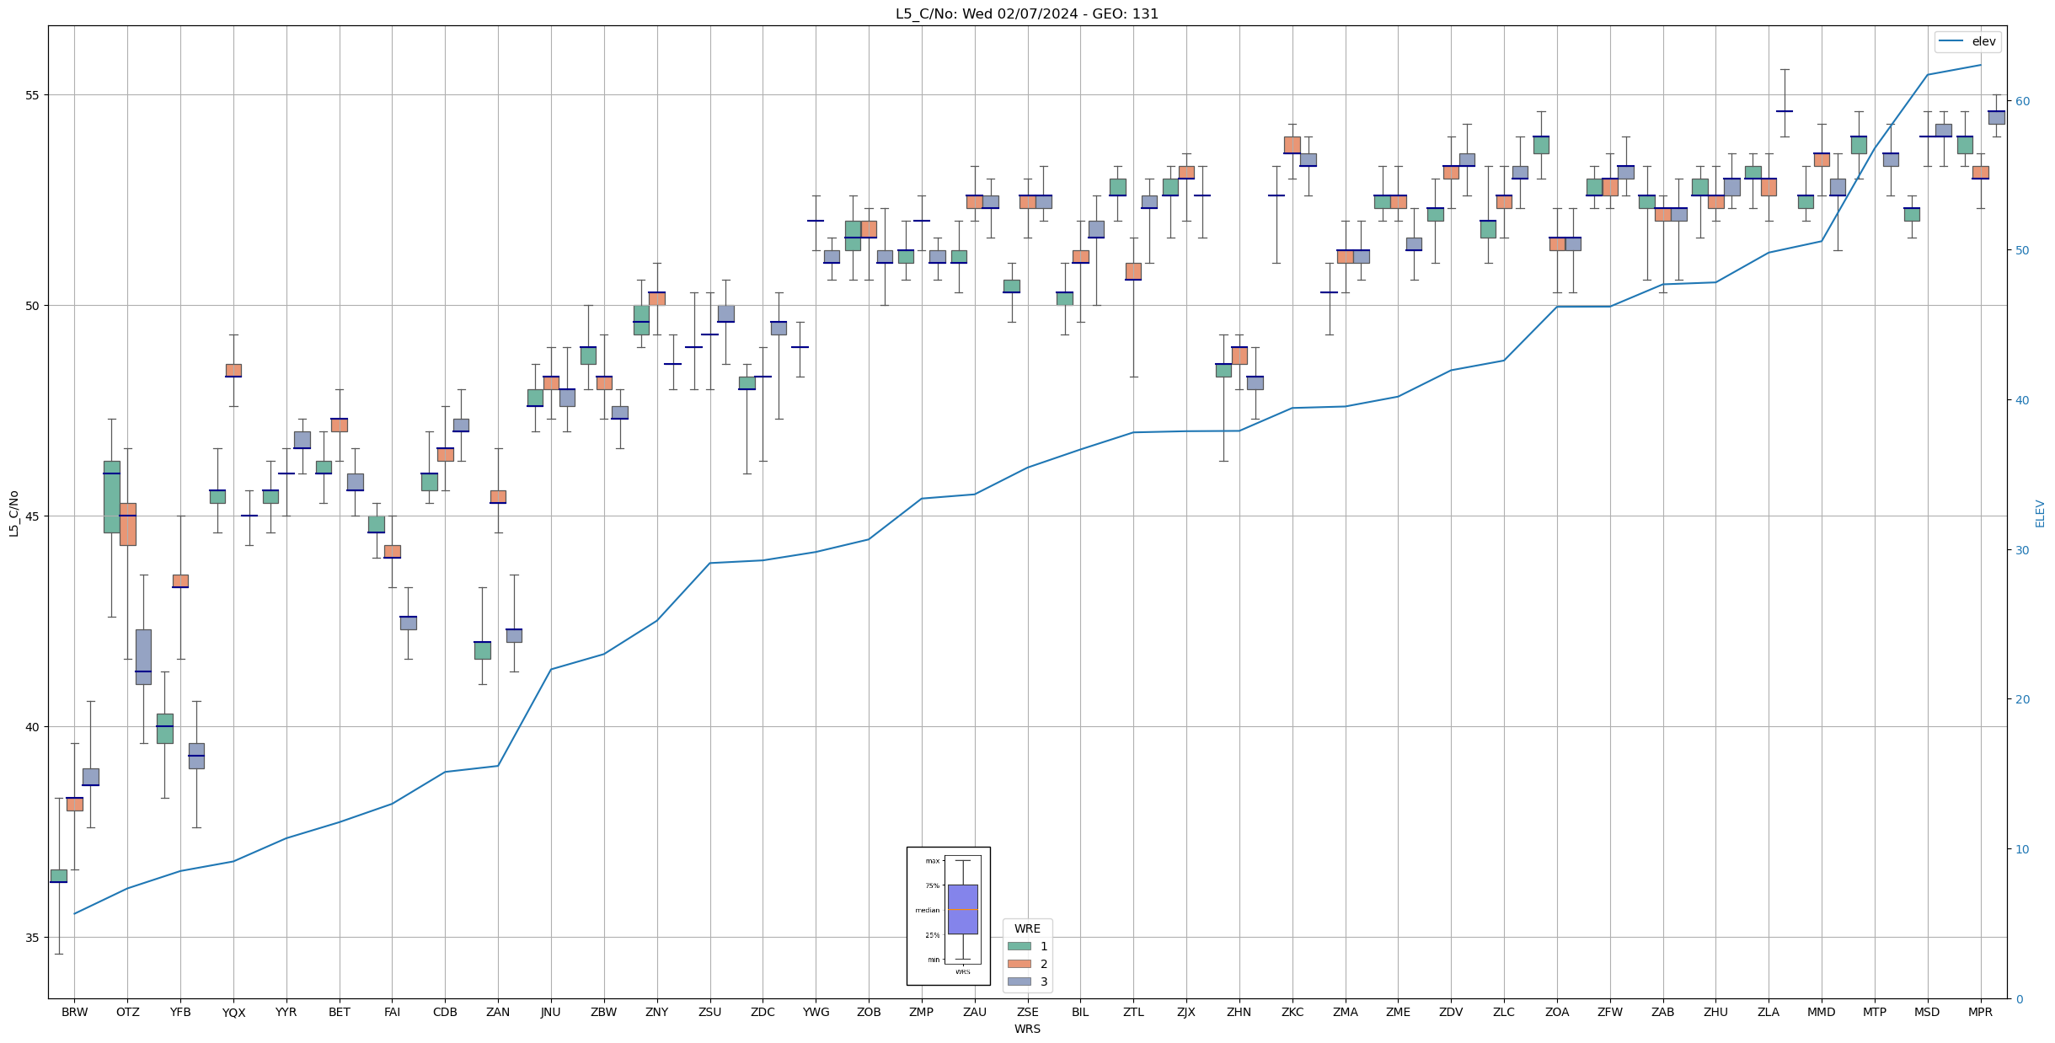Click the ELEV right axis title
2055x1043 pixels.
(2040, 513)
